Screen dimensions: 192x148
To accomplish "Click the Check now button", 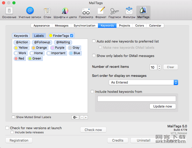I will click(93, 130).
